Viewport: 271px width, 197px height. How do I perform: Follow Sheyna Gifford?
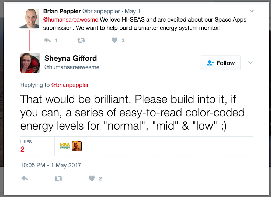click(220, 63)
